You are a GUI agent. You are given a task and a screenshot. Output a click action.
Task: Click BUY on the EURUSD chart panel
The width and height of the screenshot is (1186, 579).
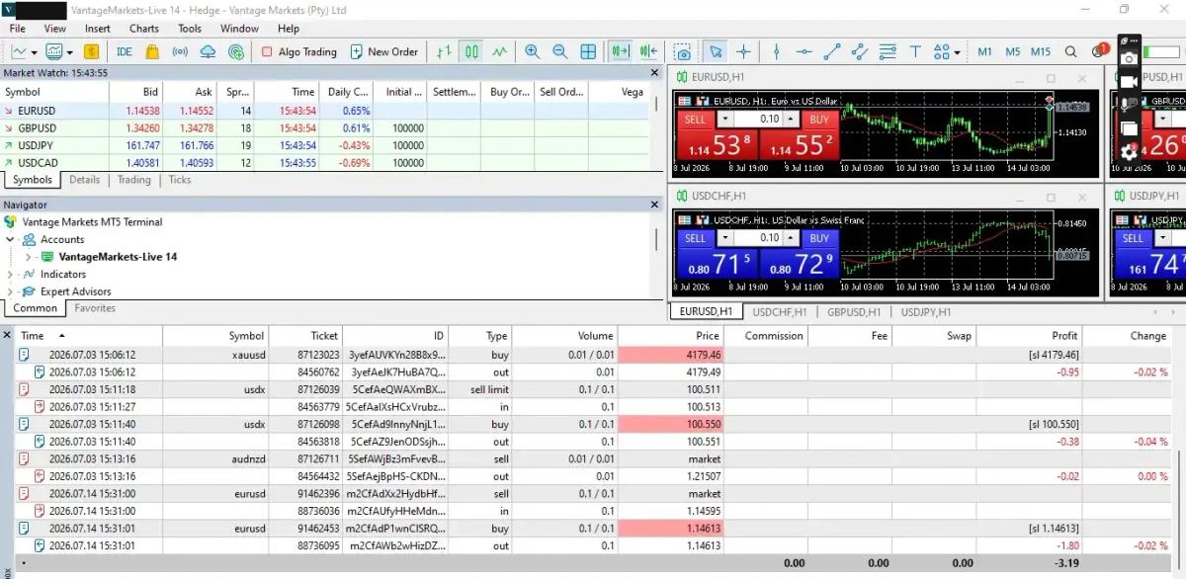819,120
